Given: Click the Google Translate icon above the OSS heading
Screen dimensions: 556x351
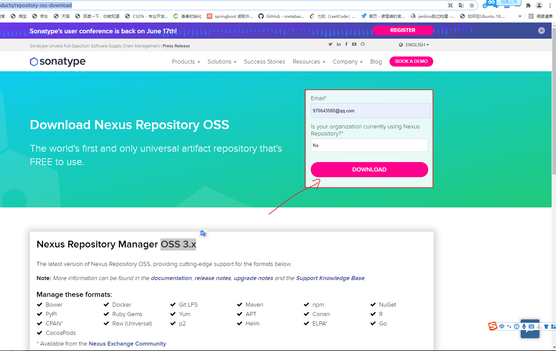Looking at the screenshot, I should 203,233.
